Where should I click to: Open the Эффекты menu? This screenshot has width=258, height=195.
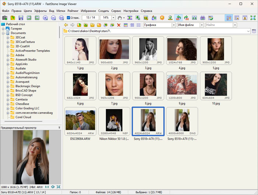pyautogui.click(x=40, y=11)
